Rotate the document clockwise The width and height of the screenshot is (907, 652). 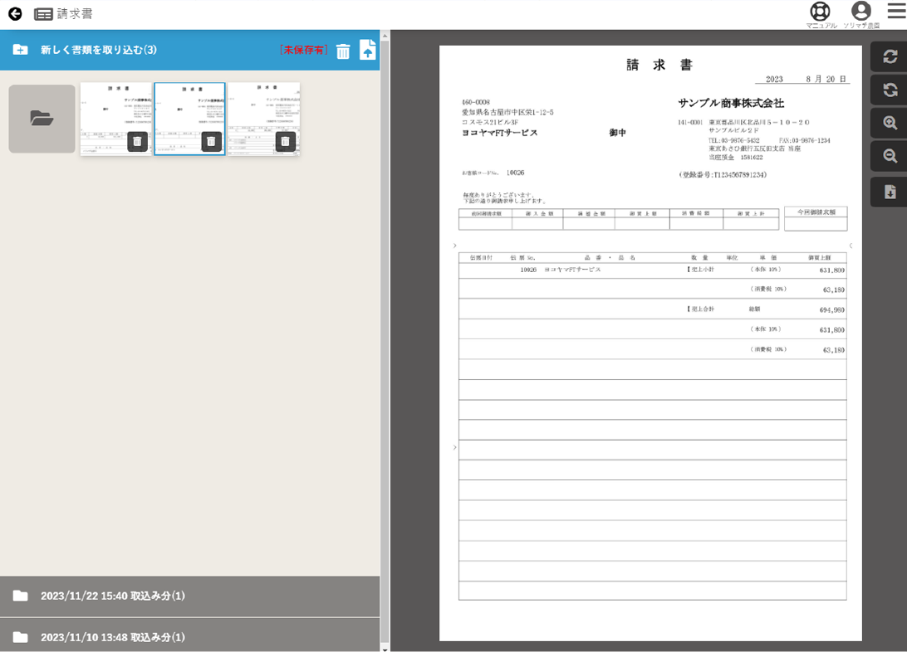point(890,56)
